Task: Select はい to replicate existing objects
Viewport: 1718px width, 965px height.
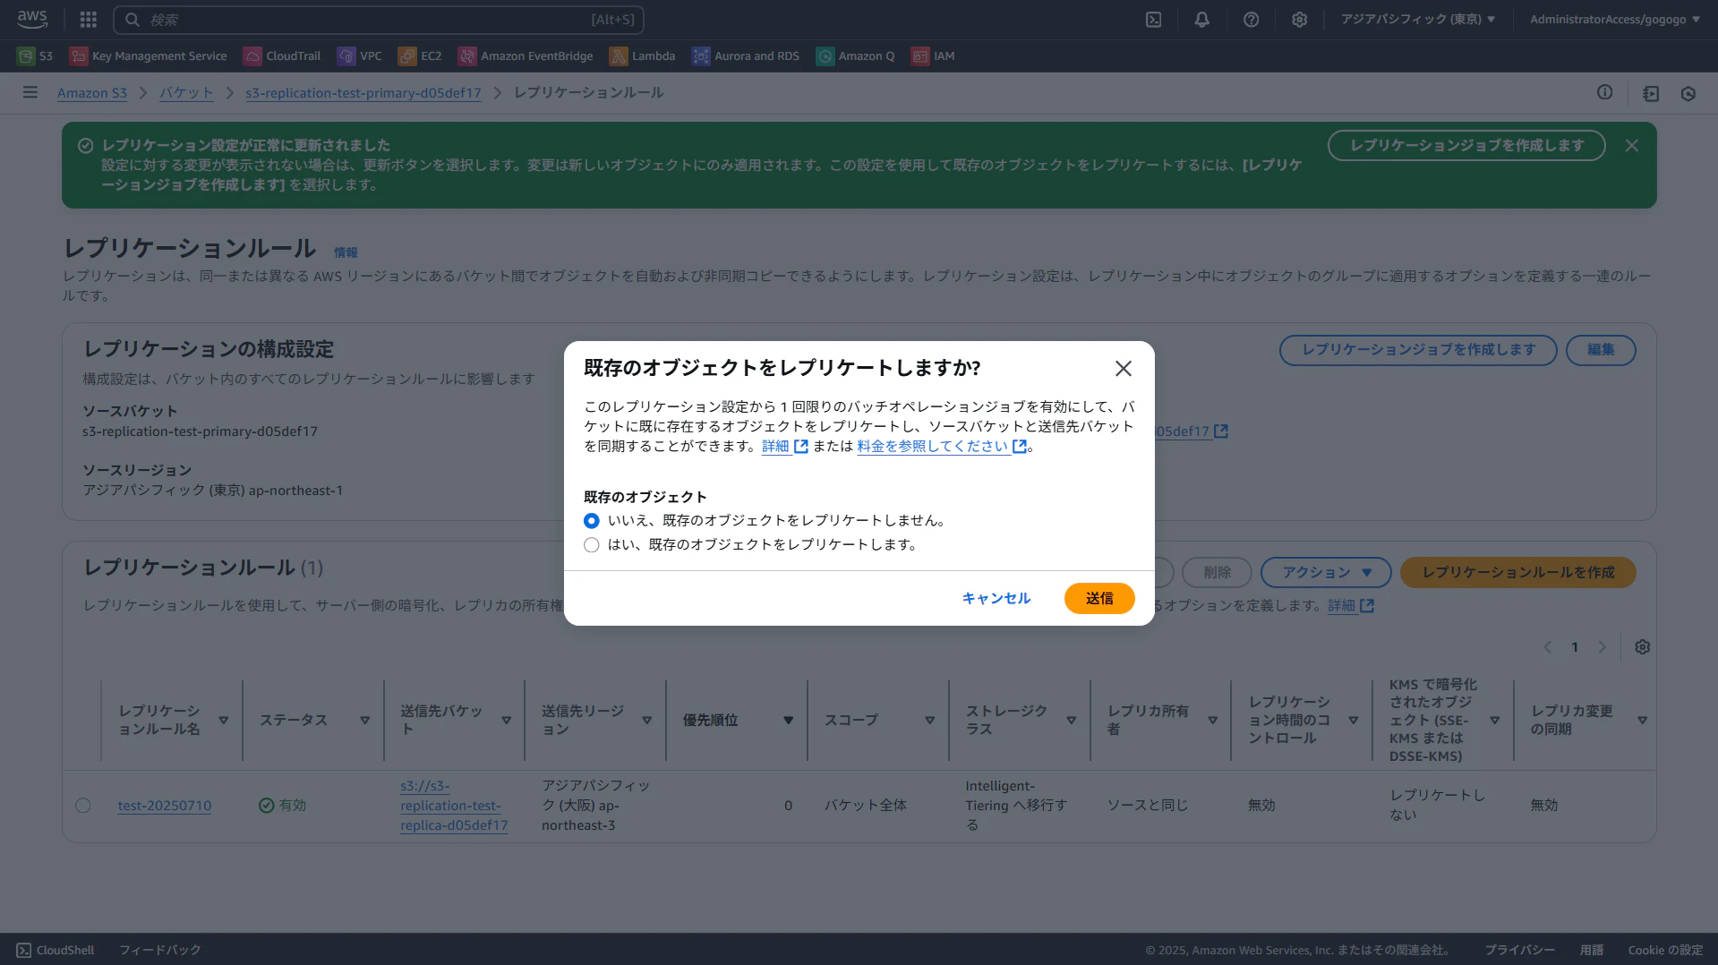Action: pos(591,545)
